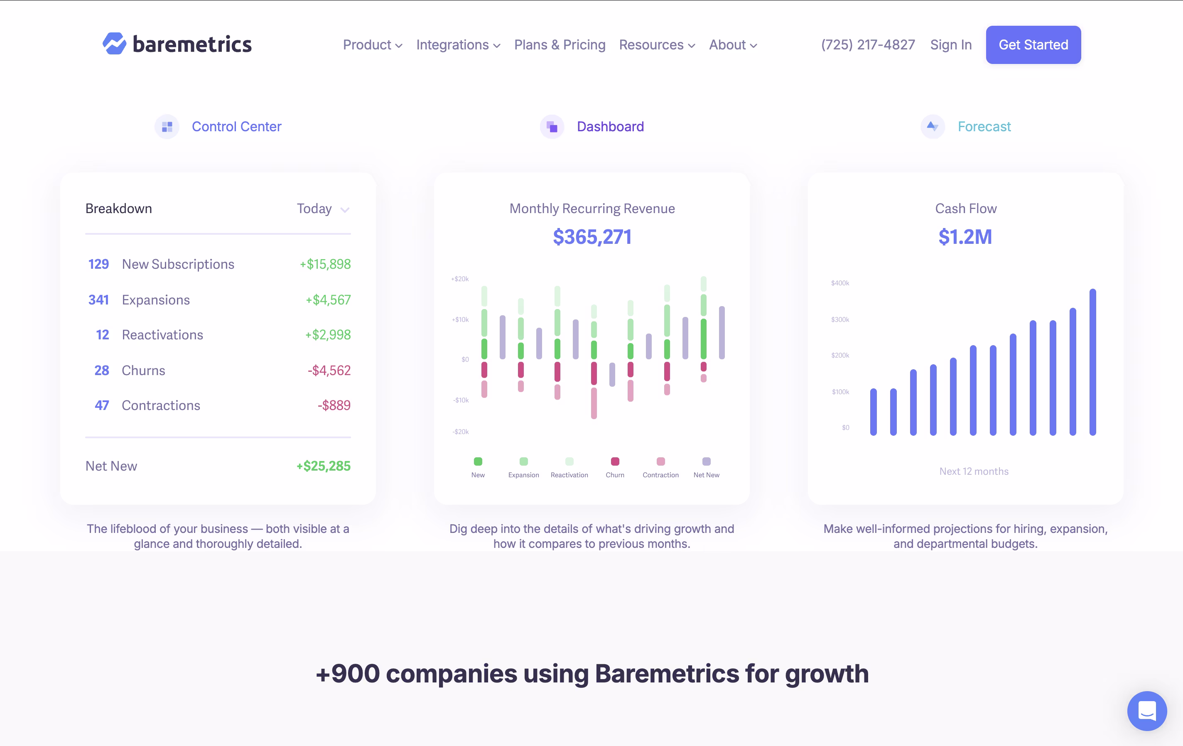This screenshot has width=1183, height=746.
Task: Click the Control Center grid icon
Action: pyautogui.click(x=167, y=127)
